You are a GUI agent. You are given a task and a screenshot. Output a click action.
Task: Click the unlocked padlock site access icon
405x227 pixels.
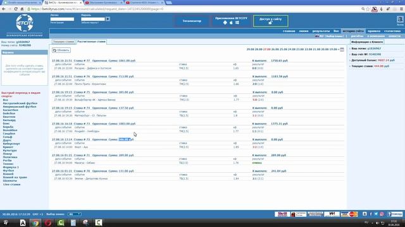pyautogui.click(x=270, y=23)
